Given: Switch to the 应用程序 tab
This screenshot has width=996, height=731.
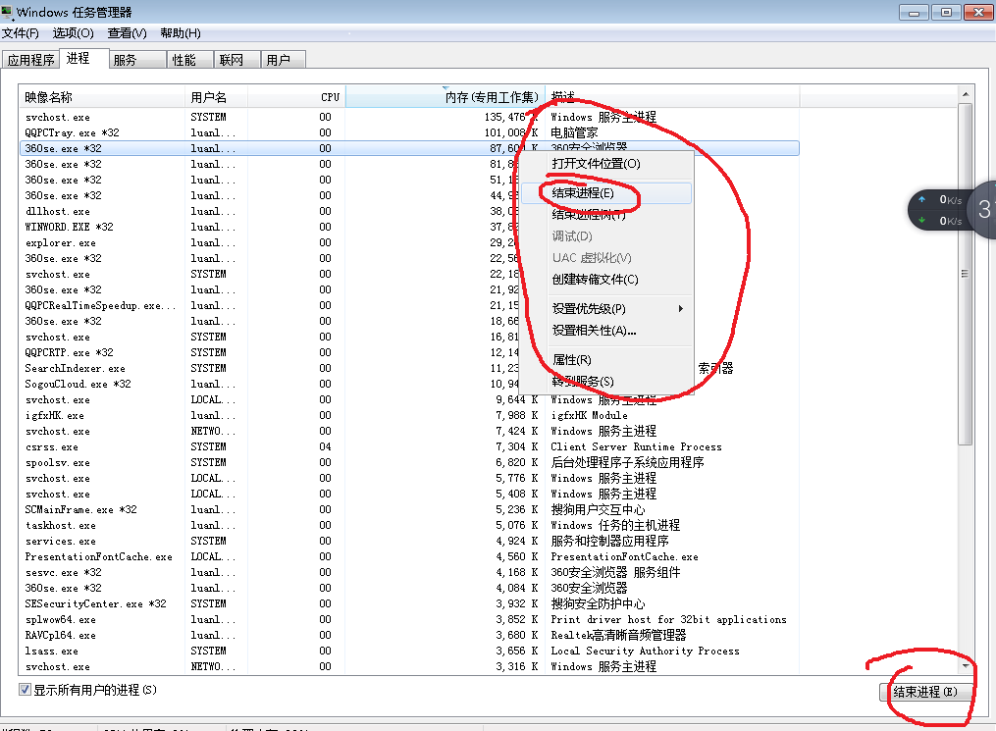Looking at the screenshot, I should (x=30, y=60).
